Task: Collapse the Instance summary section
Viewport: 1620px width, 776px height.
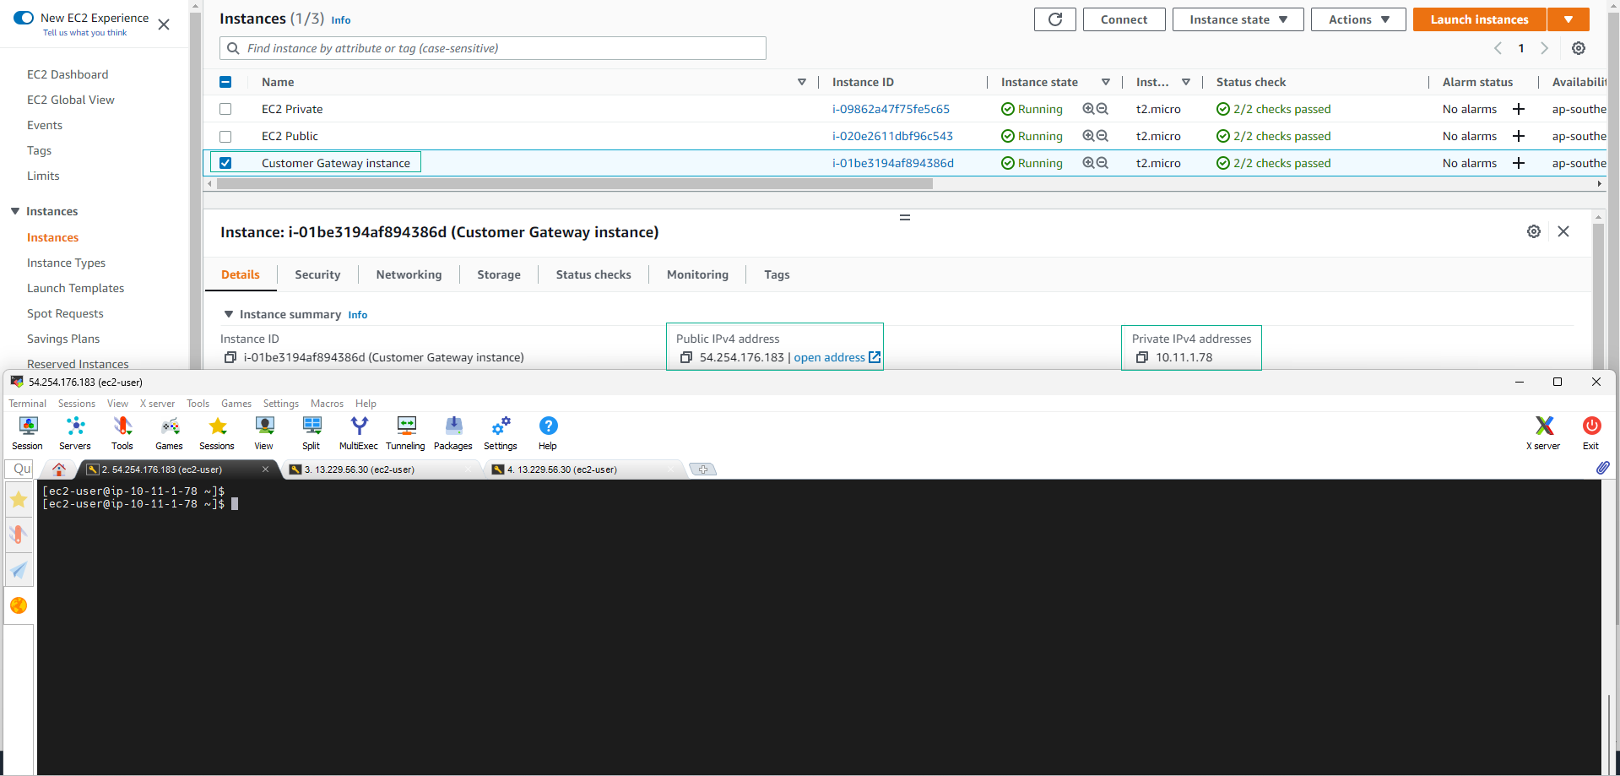Action: [228, 314]
